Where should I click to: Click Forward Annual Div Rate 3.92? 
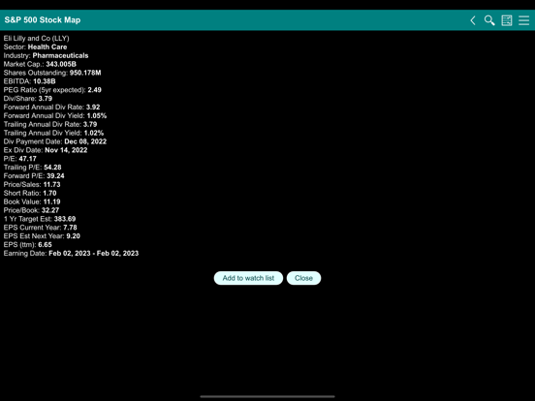51,108
